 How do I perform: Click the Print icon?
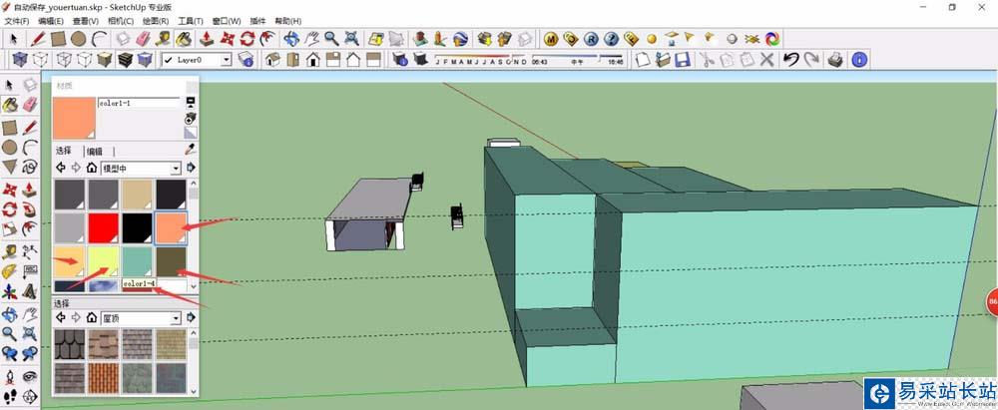click(x=834, y=60)
